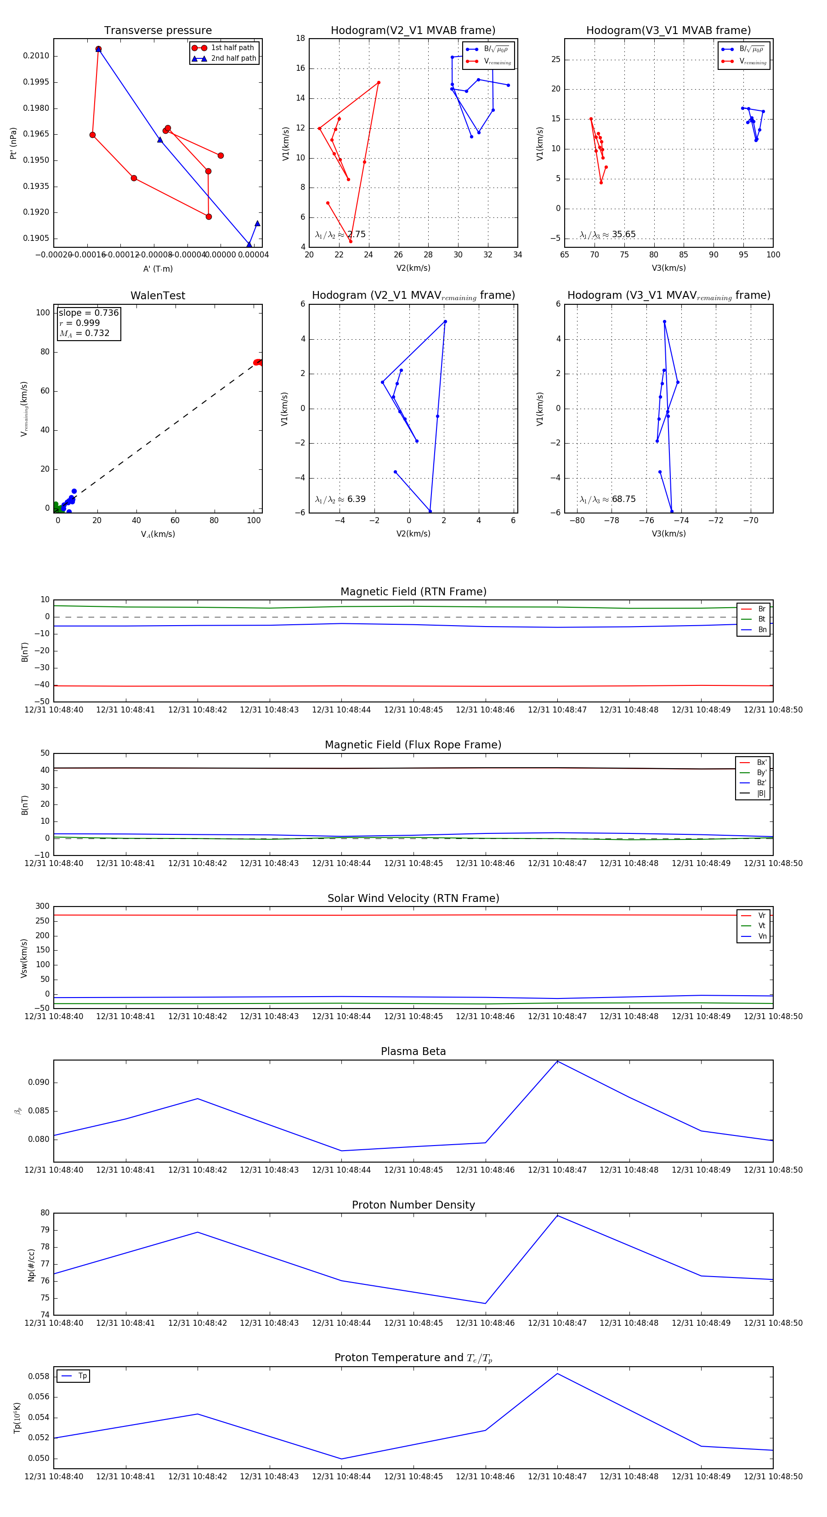
Task: Select the "By'" legend entry
Action: pos(753,773)
